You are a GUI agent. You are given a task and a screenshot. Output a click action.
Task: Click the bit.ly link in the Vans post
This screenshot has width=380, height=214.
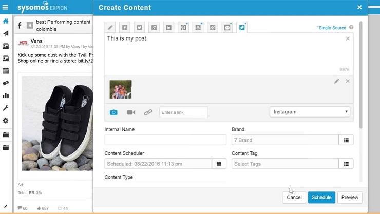tap(85, 61)
